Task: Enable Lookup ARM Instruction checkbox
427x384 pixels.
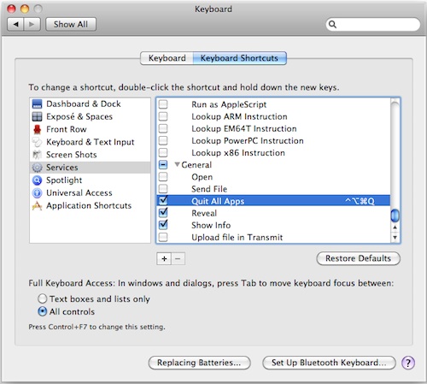Action: click(163, 116)
